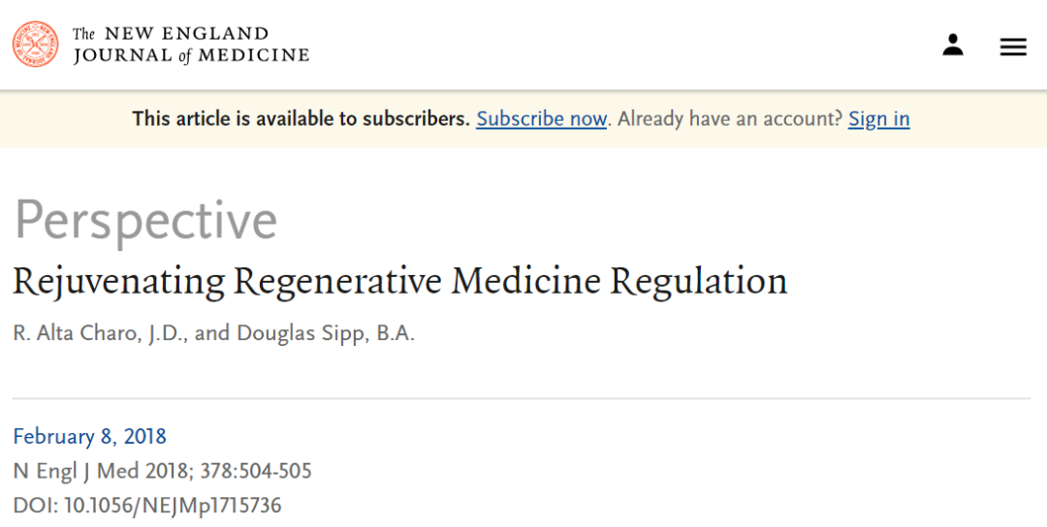1047x527 pixels.
Task: Click the DOI number 10.1056/NEJMp1715736
Action: tap(173, 505)
